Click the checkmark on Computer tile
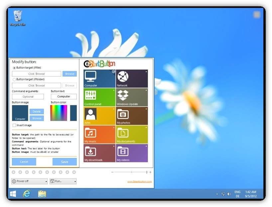The height and width of the screenshot is (207, 272). 113,72
